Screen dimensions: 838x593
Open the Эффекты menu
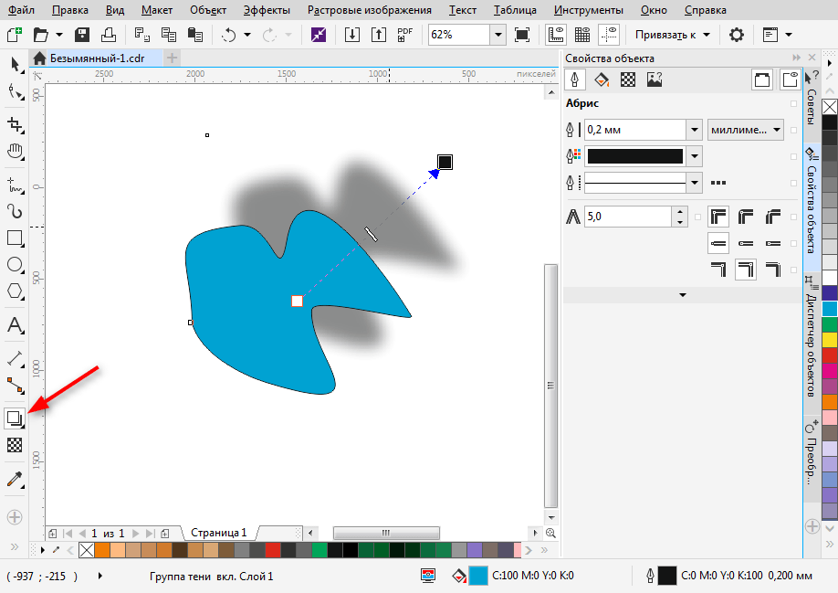(x=267, y=10)
